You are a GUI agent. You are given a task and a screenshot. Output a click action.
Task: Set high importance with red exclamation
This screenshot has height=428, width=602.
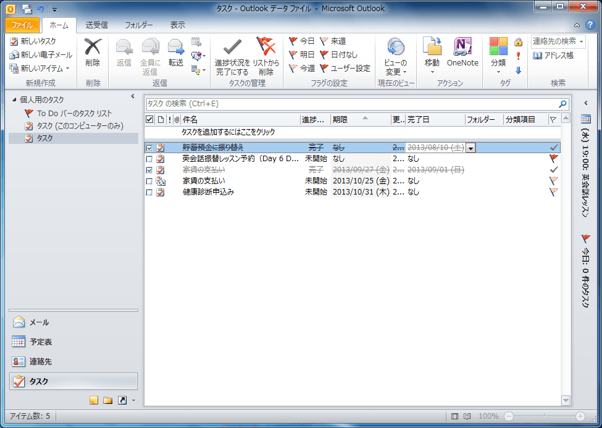(x=518, y=56)
